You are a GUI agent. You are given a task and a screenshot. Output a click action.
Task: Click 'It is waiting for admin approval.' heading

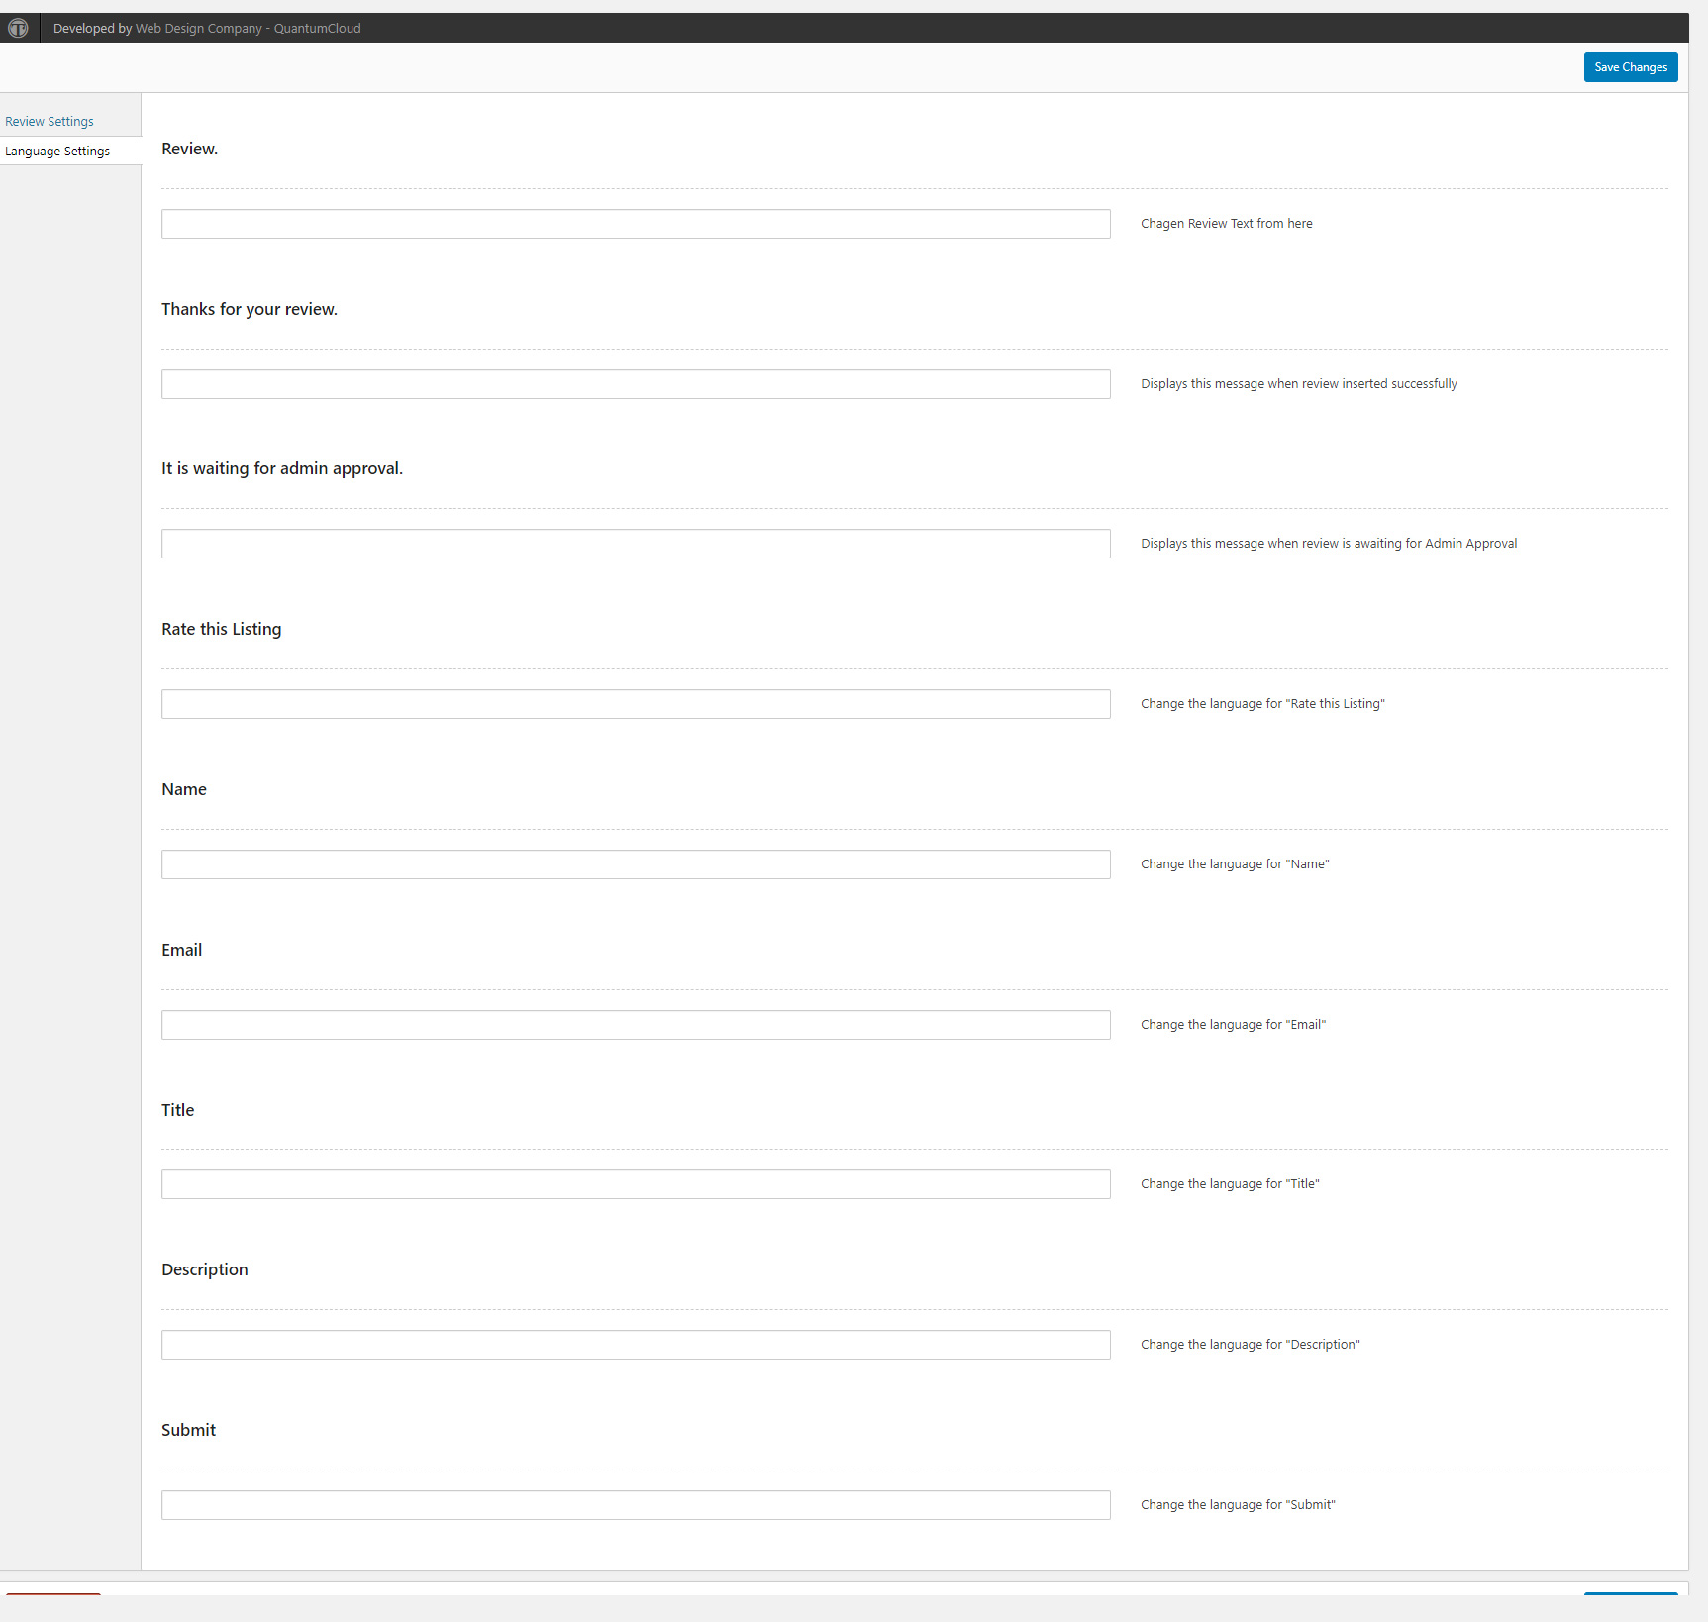[x=282, y=468]
